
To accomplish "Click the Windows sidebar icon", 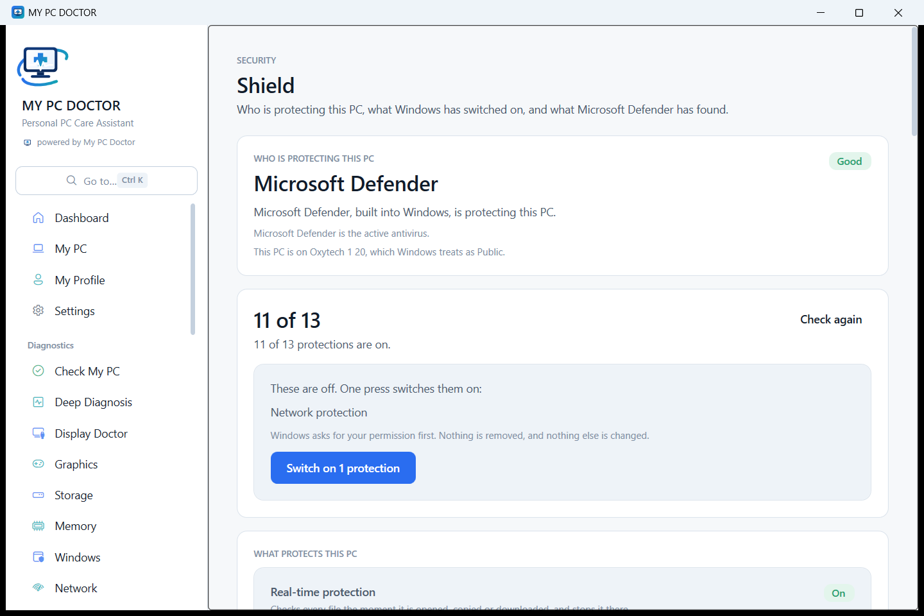I will 38,557.
